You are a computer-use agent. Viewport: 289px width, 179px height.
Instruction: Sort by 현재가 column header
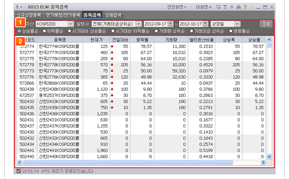(x=97, y=39)
